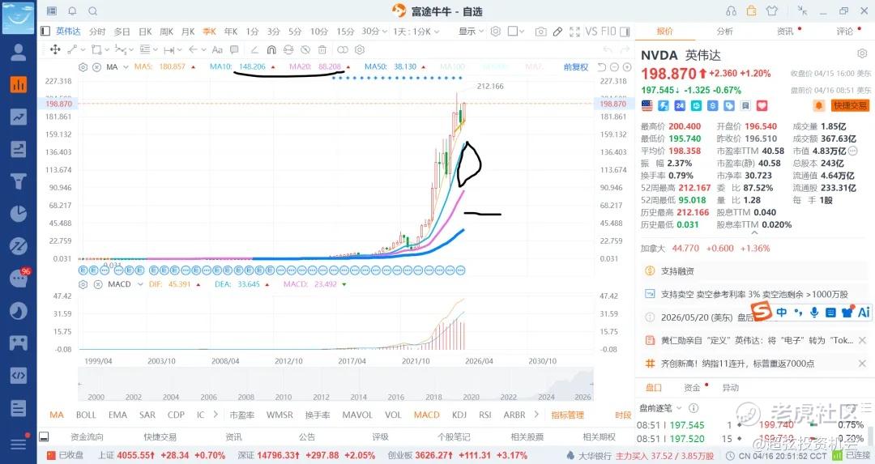Screen dimensions: 875x464
Task: Open the 分析 tab in right panel
Action: 725,32
